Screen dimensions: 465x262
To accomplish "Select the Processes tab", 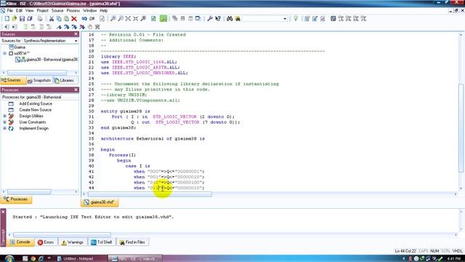I will tap(16, 199).
